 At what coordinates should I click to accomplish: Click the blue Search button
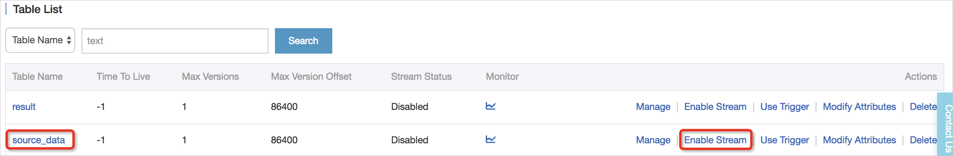304,40
